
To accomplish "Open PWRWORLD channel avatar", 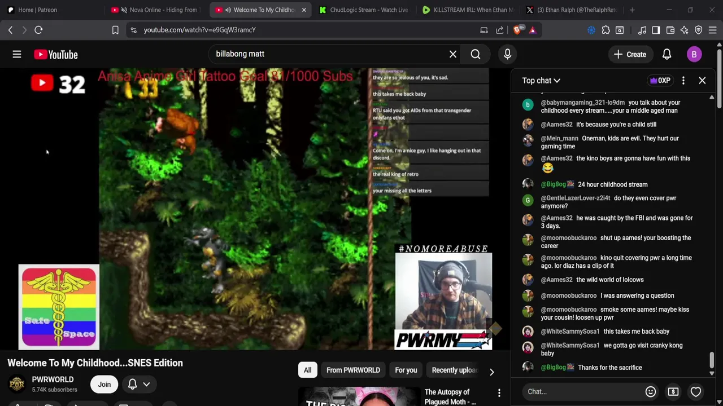I will tap(17, 384).
